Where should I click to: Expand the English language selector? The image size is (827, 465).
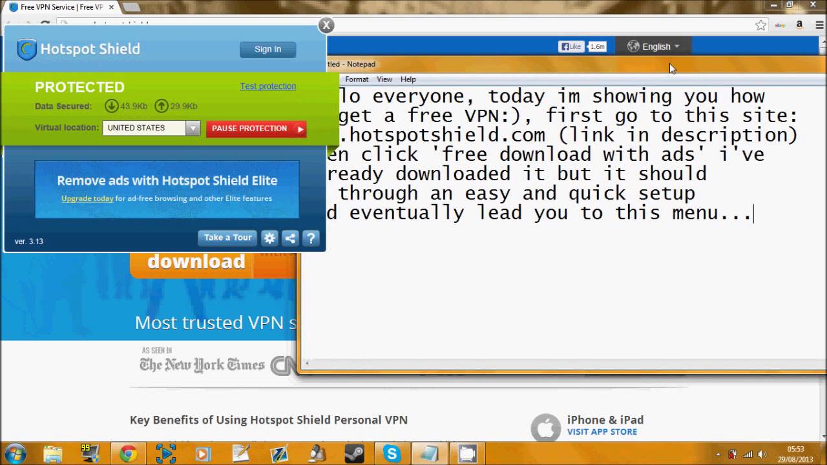click(653, 46)
